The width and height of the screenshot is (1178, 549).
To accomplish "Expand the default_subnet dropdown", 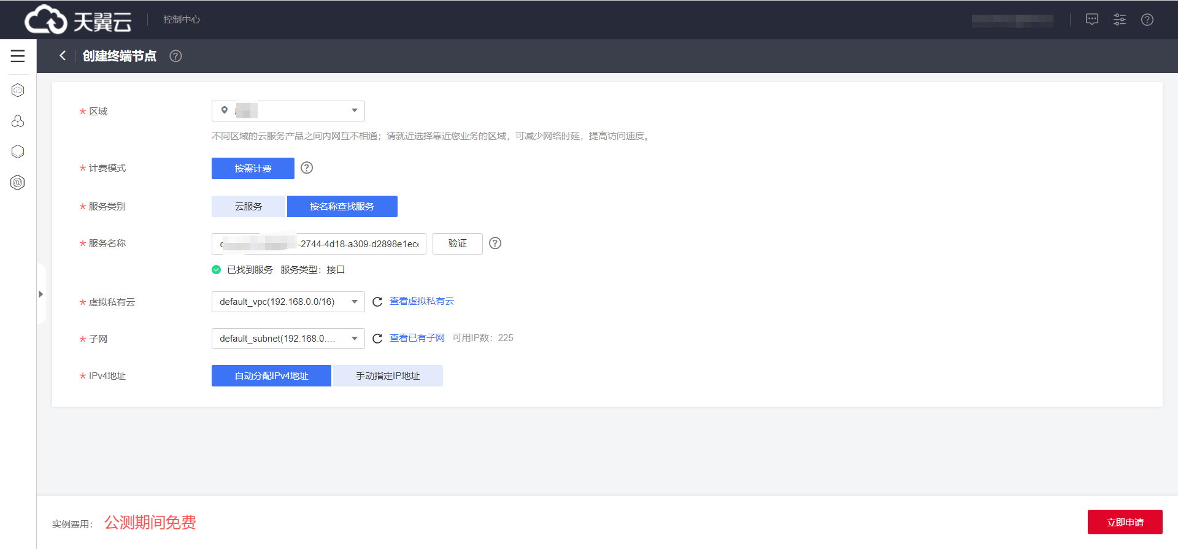I will (x=288, y=339).
